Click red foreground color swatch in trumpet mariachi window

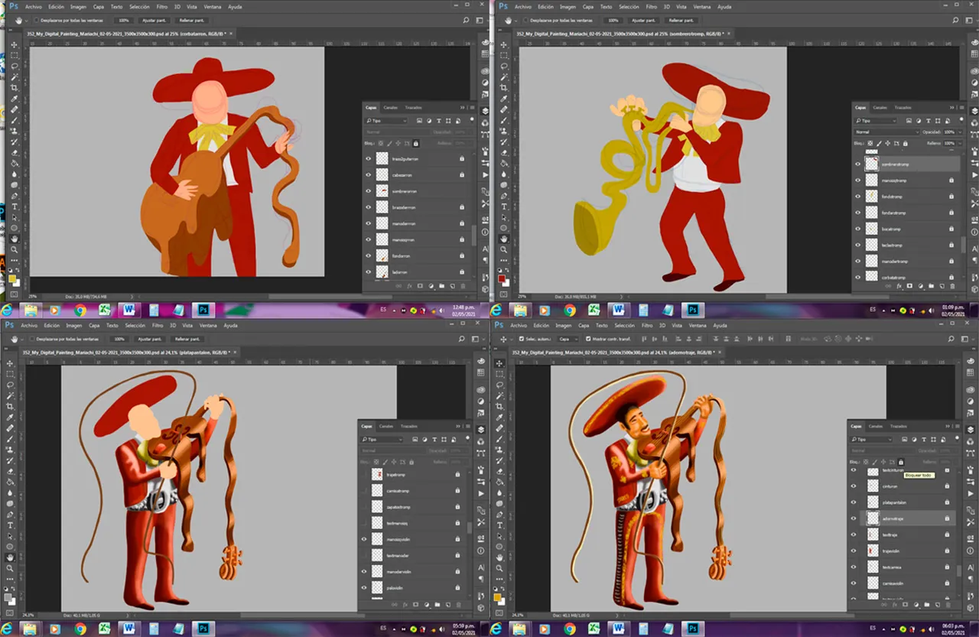tap(501, 278)
